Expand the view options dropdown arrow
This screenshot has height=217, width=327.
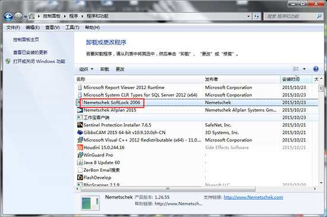(x=304, y=69)
